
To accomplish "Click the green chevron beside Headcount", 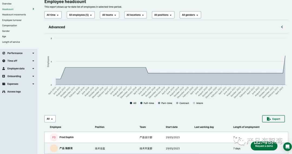I will tap(33, 9).
